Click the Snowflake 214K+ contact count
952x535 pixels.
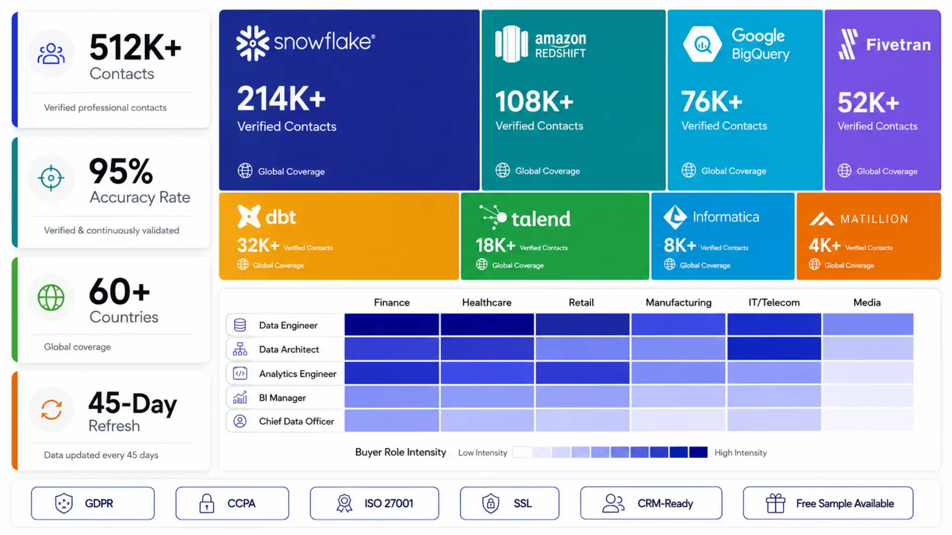281,99
